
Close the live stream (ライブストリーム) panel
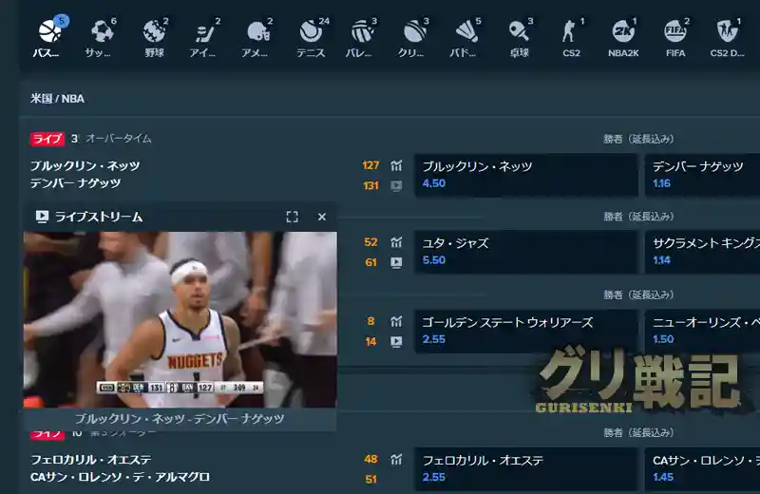coord(321,218)
